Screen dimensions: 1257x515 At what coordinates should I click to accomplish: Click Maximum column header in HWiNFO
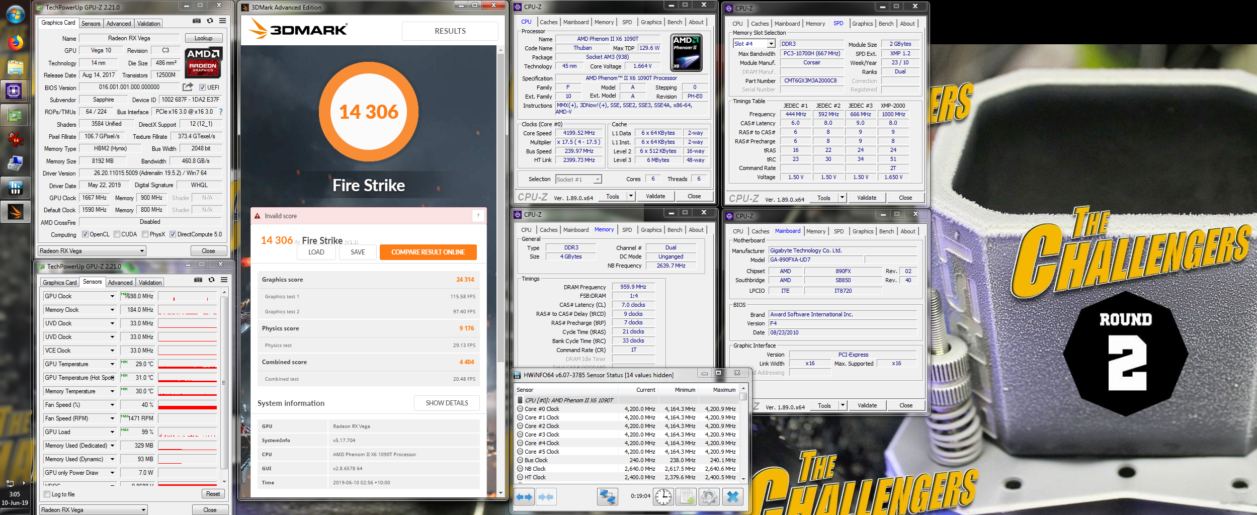(x=724, y=390)
